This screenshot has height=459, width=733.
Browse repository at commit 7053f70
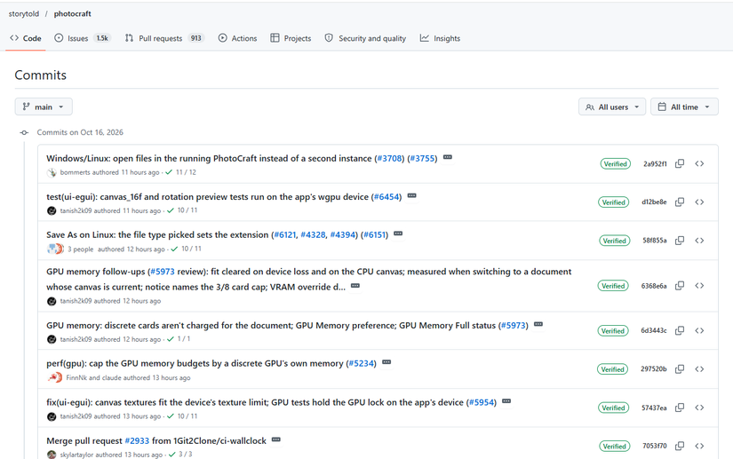tap(699, 446)
